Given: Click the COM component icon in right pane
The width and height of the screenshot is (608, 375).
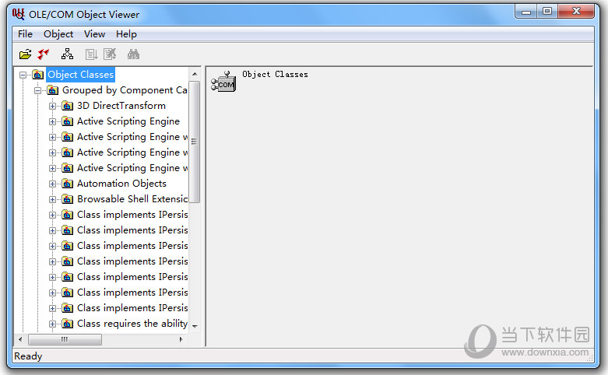Looking at the screenshot, I should point(223,82).
